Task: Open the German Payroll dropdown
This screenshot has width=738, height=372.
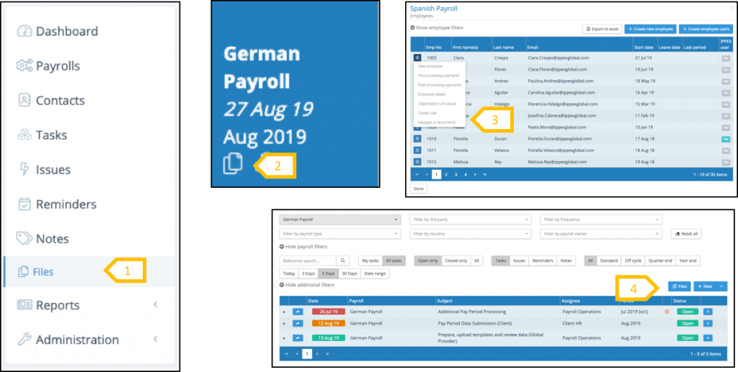Action: click(339, 219)
